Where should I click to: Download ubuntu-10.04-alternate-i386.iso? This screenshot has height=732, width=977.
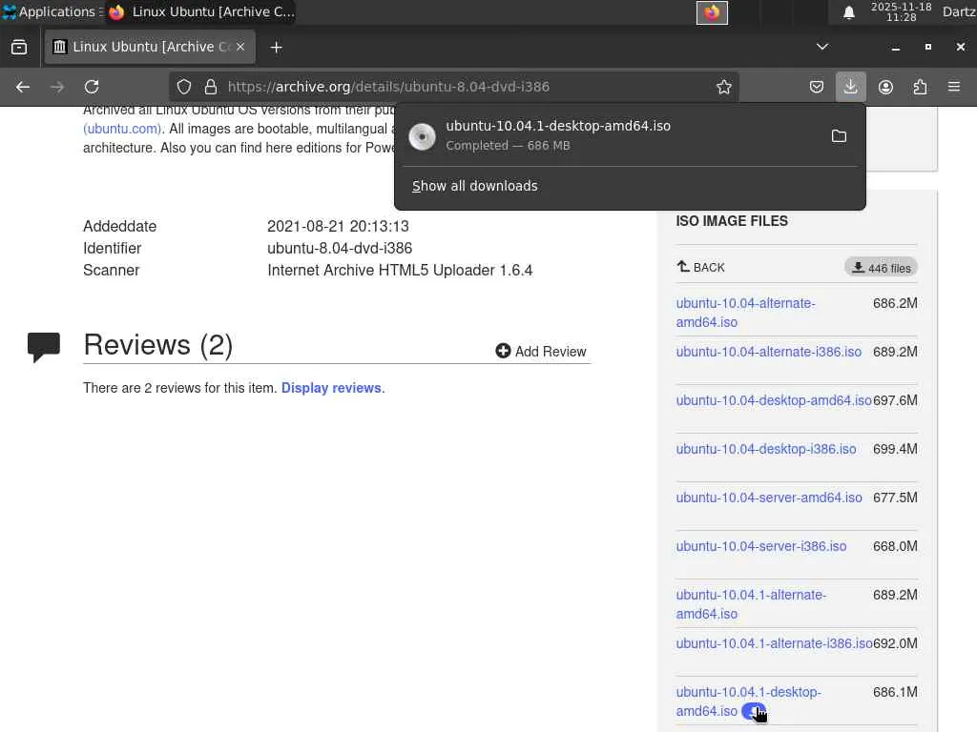pyautogui.click(x=769, y=352)
